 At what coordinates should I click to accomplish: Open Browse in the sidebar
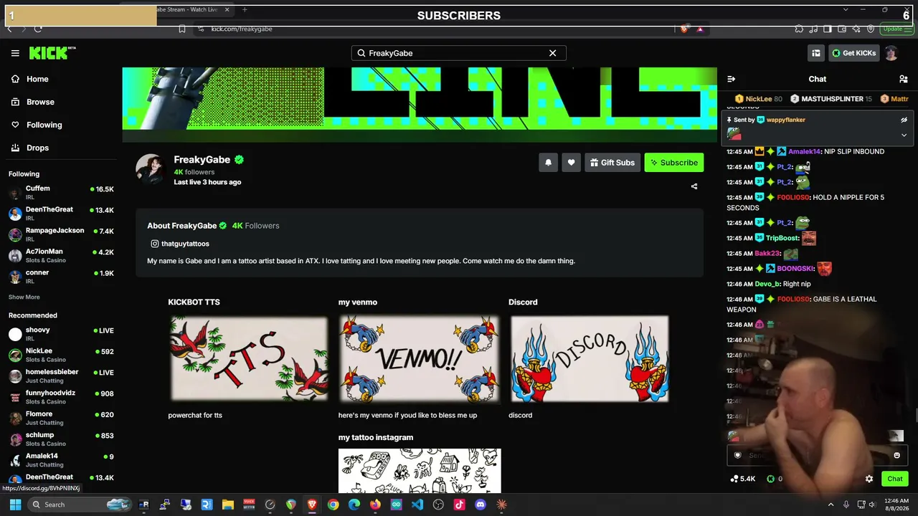40,102
